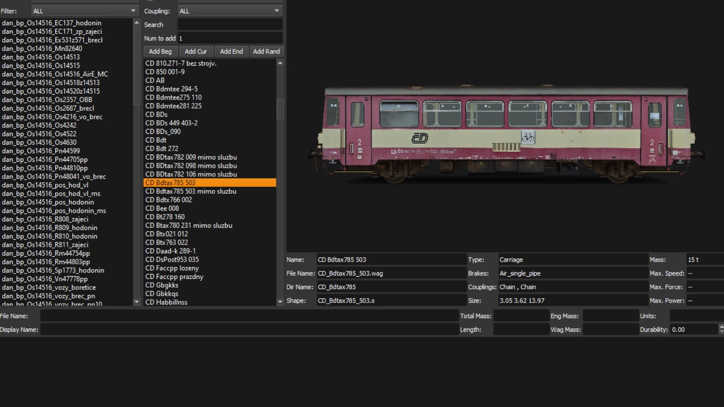This screenshot has width=724, height=407.
Task: Click the wagon list scroll-up arrow
Action: click(280, 63)
